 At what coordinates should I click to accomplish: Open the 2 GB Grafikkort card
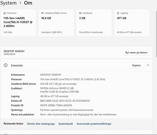tap(94, 23)
